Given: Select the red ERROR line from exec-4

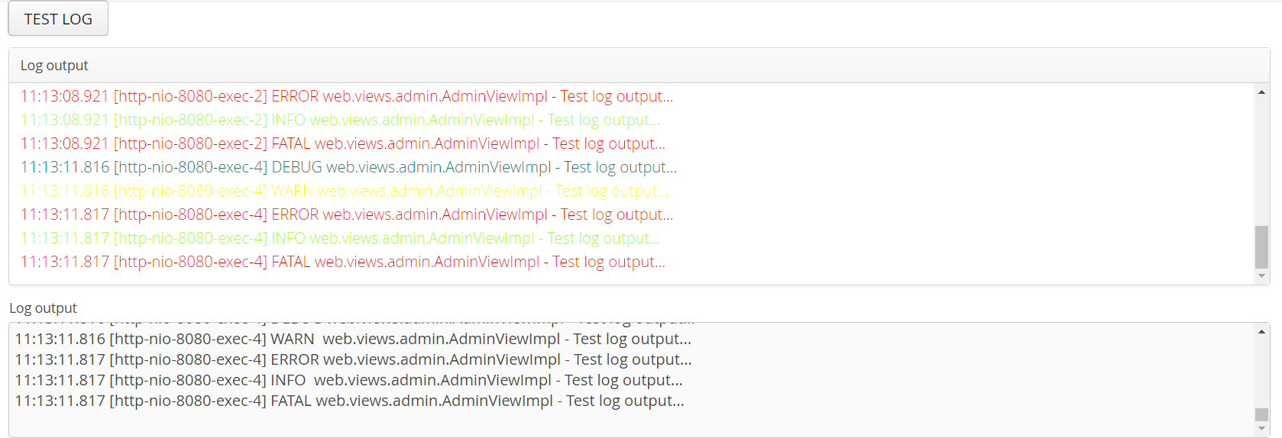Looking at the screenshot, I should tap(347, 214).
